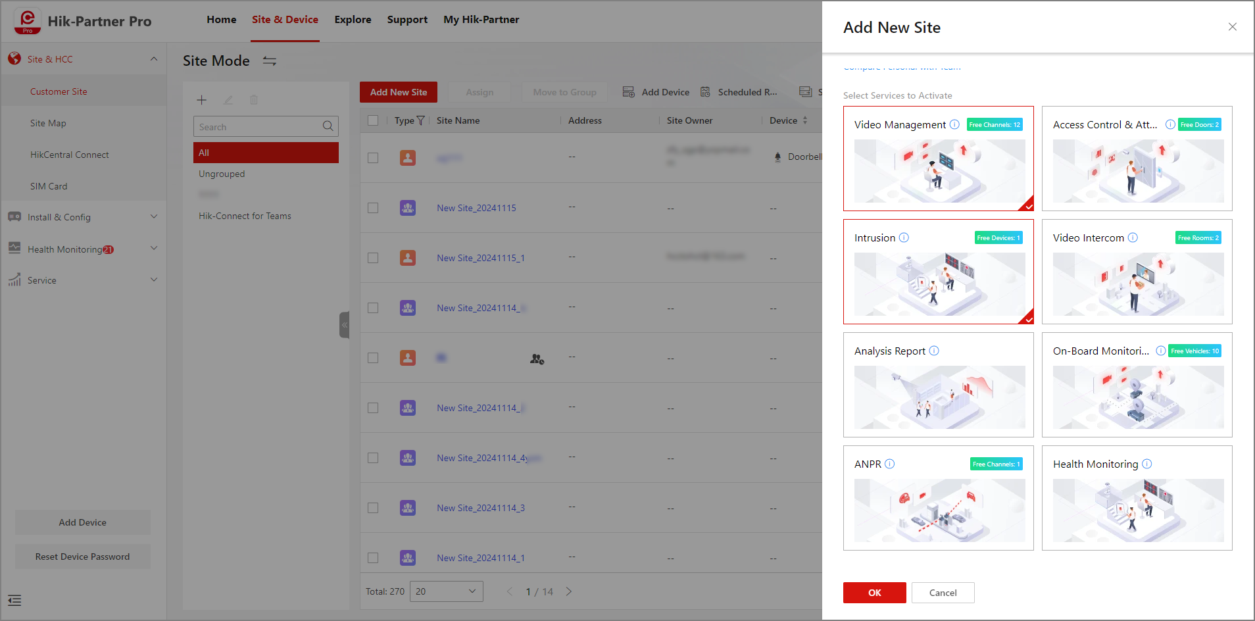Viewport: 1255px width, 621px height.
Task: Click the team icon for New Site_20241114_3
Action: click(x=408, y=508)
